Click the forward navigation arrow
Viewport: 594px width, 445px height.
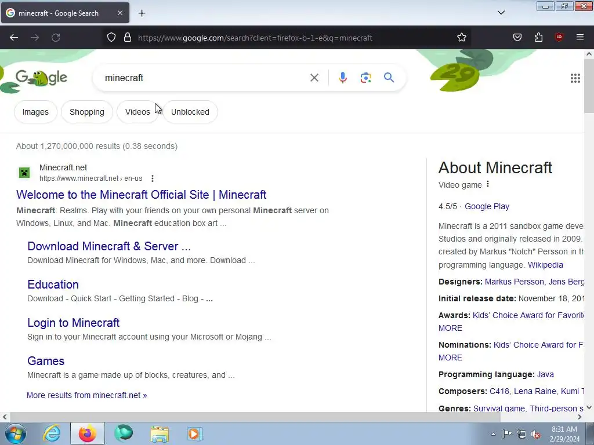coord(35,38)
